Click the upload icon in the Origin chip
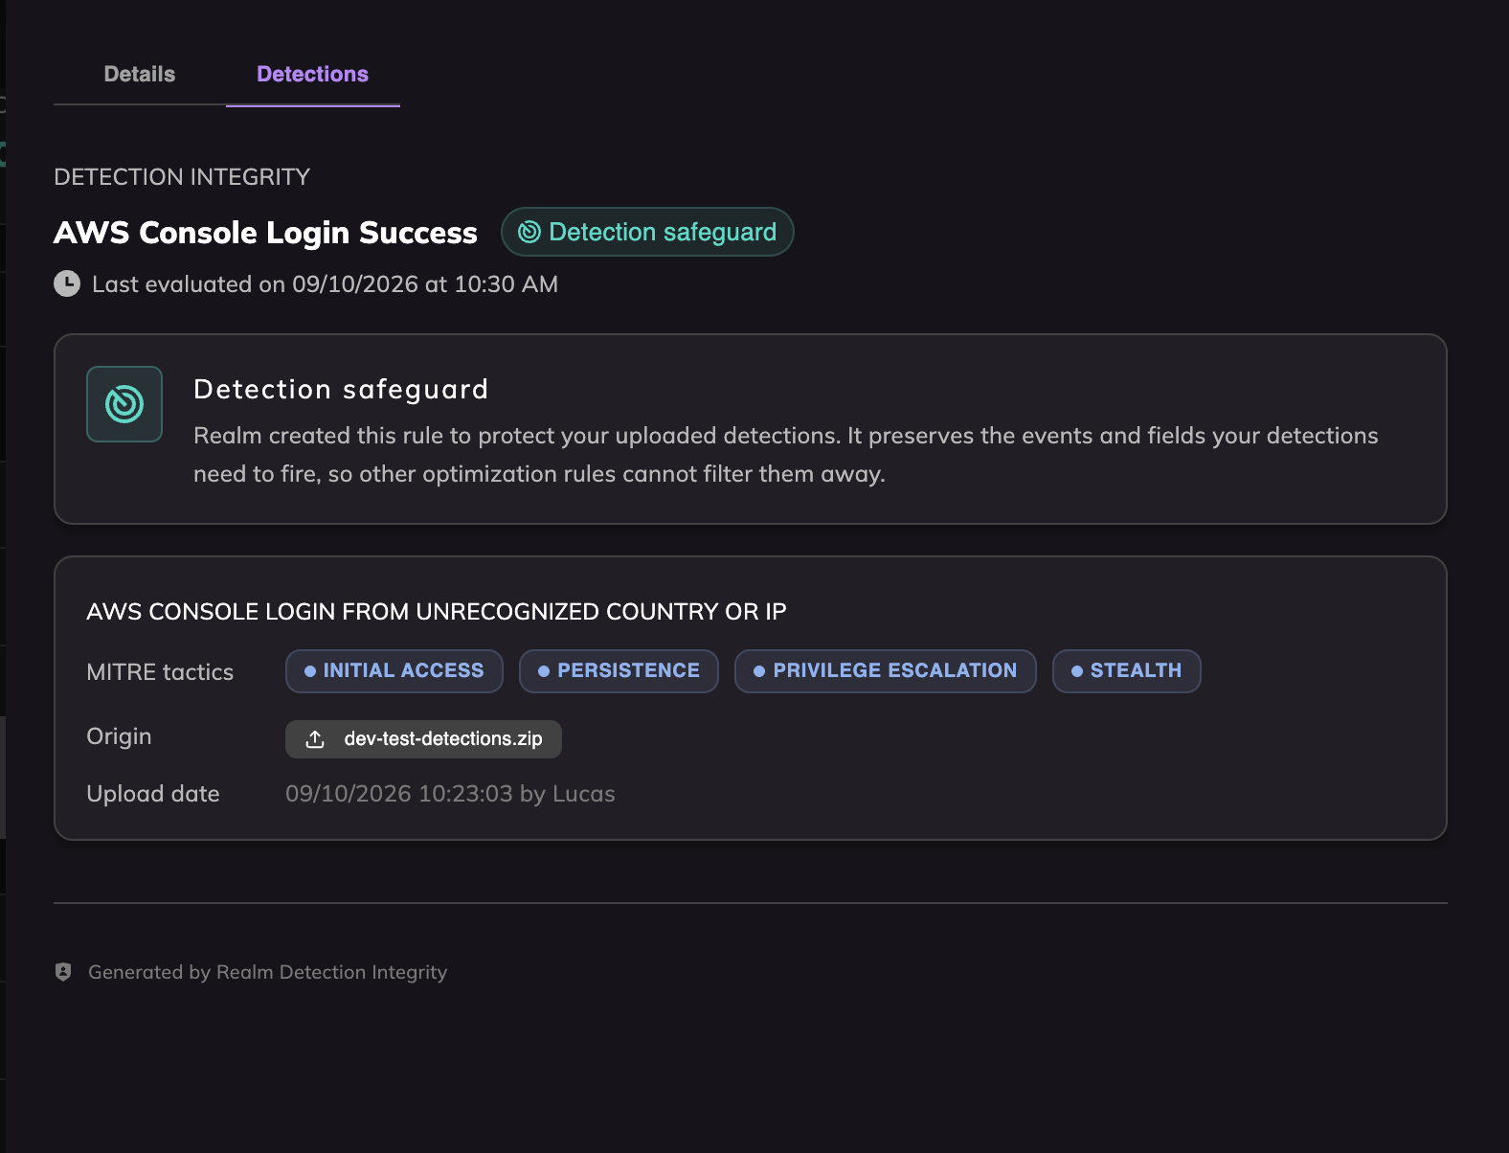 point(315,739)
